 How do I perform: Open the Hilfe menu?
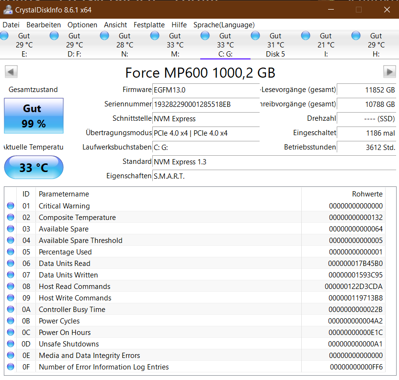[x=179, y=25]
